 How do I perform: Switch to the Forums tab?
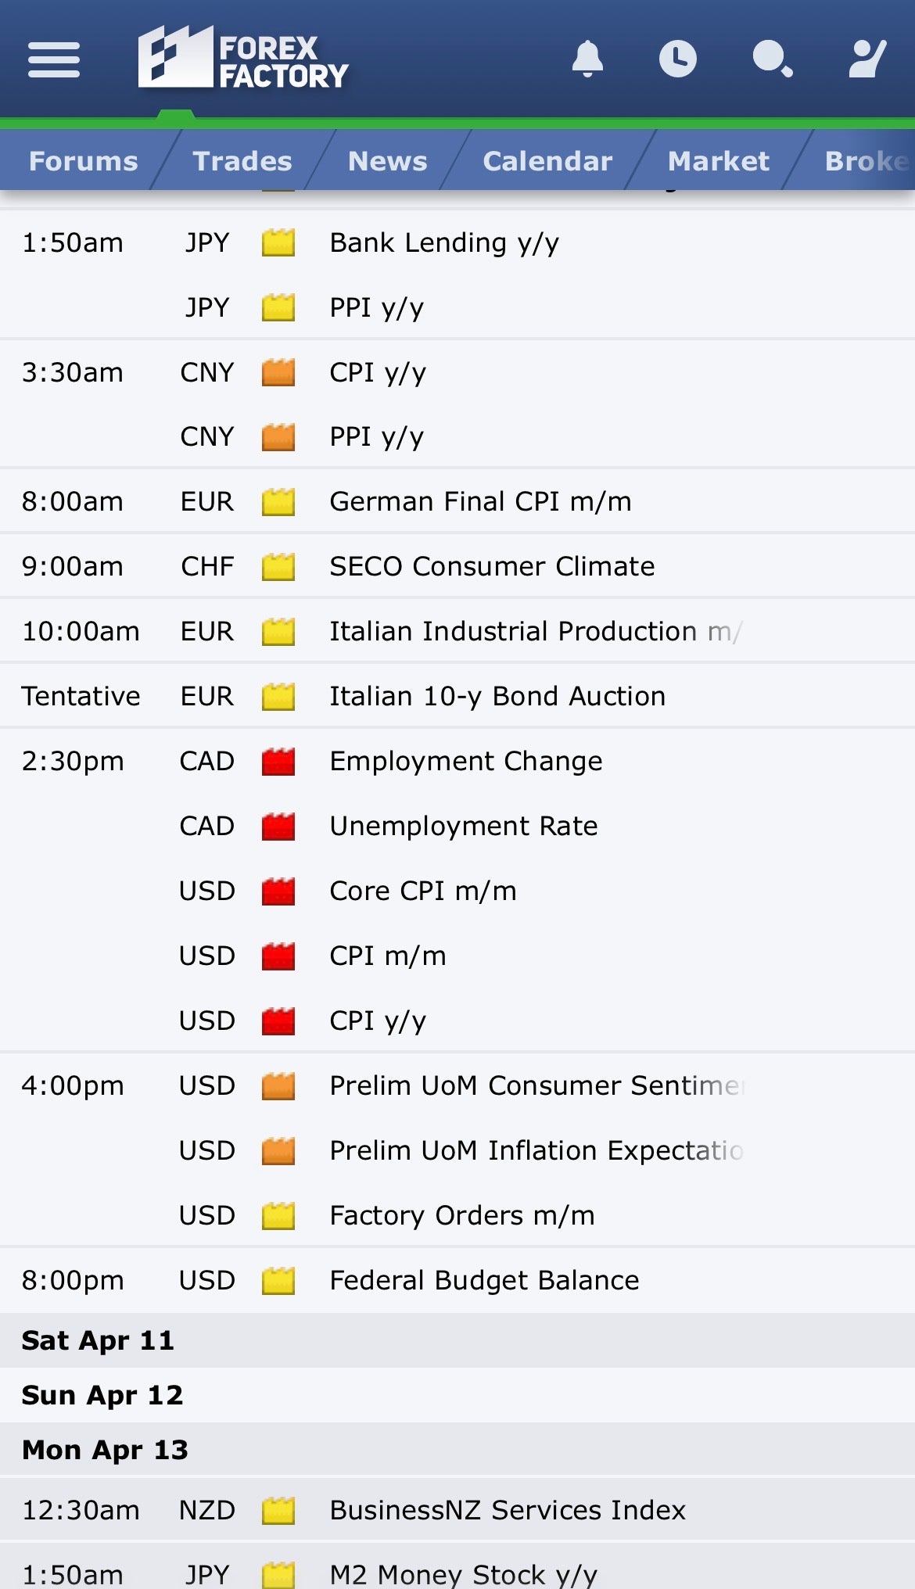83,161
